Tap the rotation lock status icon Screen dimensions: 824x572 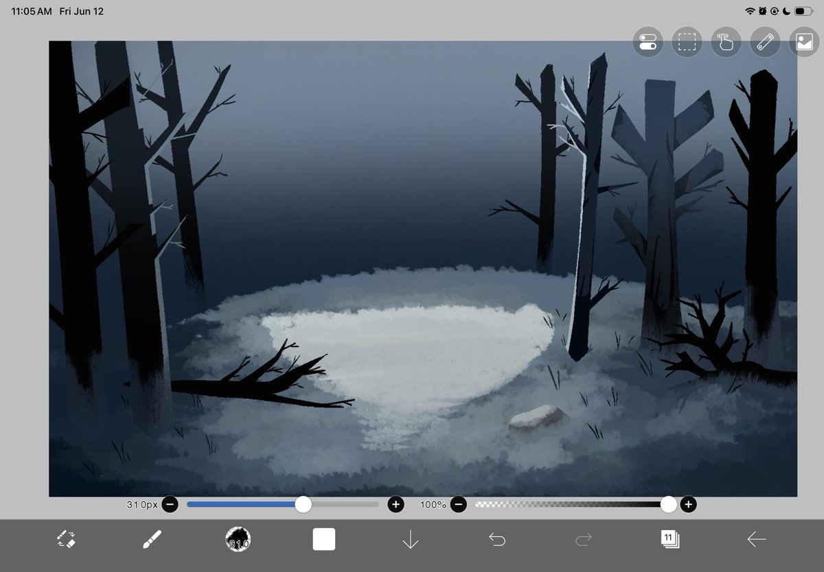click(775, 12)
